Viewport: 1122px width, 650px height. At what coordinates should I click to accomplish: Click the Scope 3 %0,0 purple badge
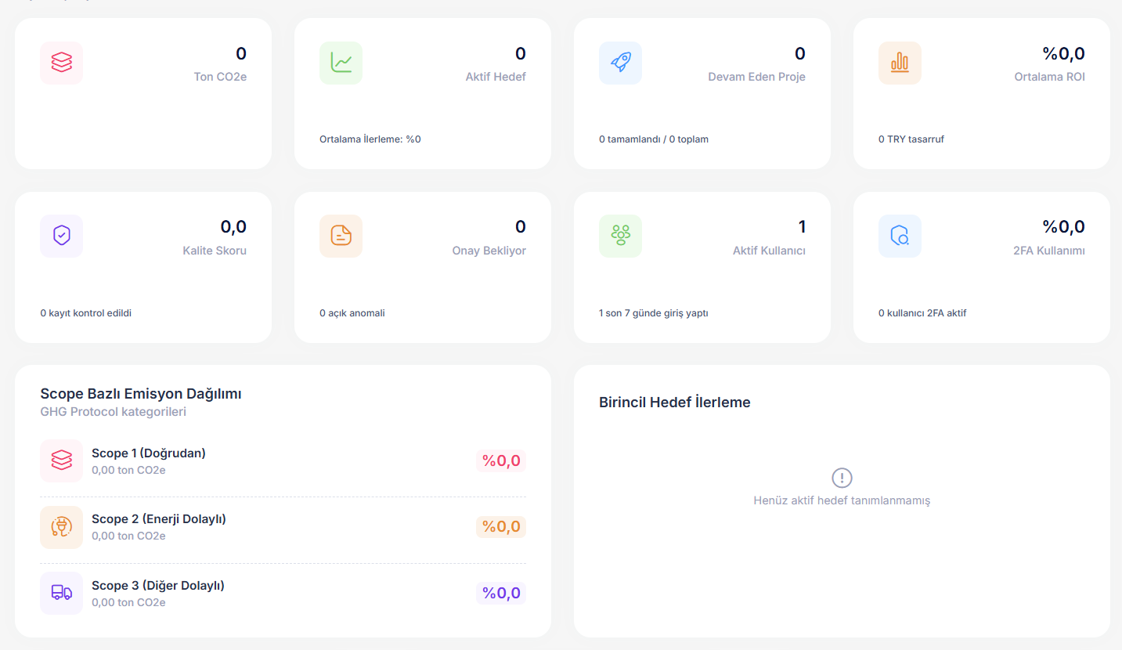pyautogui.click(x=501, y=593)
